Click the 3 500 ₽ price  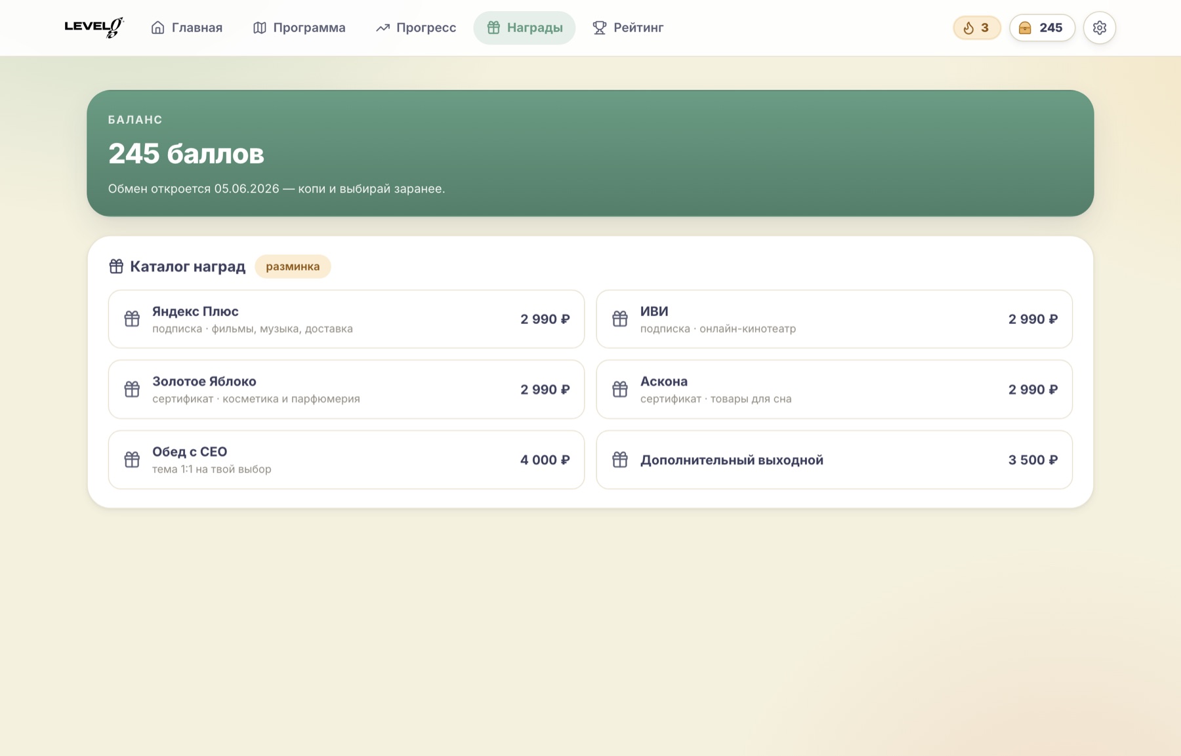[1033, 460]
